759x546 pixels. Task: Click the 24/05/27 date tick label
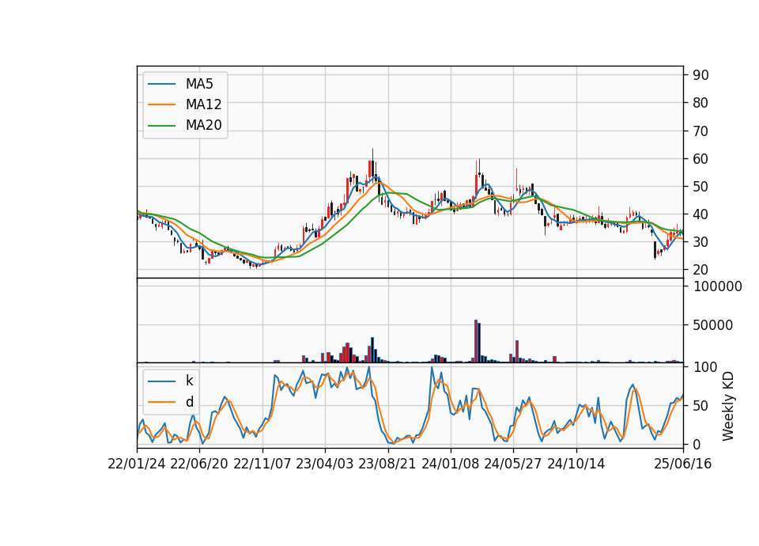[x=513, y=464]
